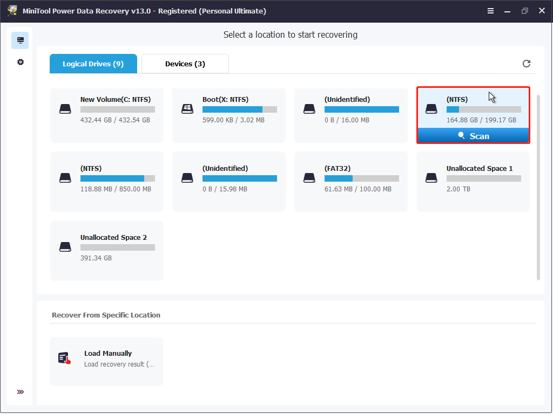
Task: Restore down the MiniTool window
Action: click(x=525, y=11)
